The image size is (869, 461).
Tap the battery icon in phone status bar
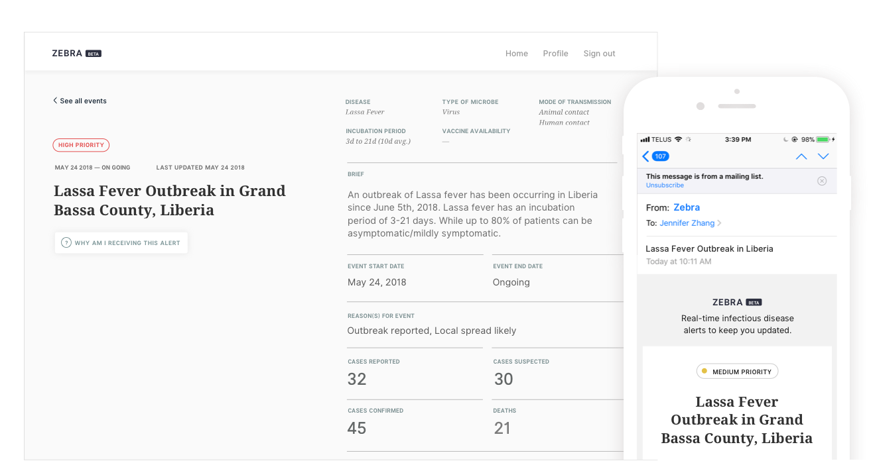pyautogui.click(x=823, y=140)
